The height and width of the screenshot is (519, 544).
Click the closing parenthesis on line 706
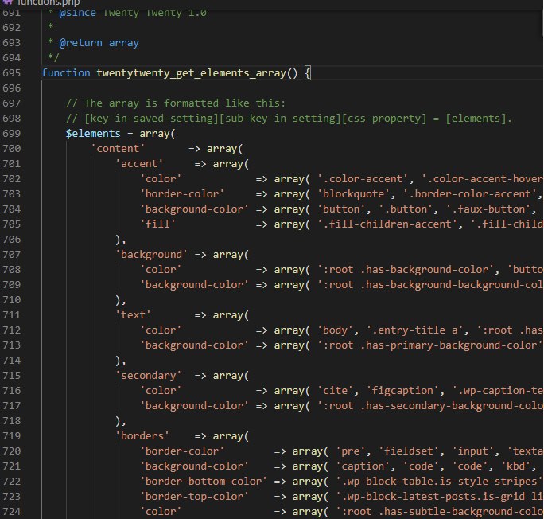click(x=118, y=240)
